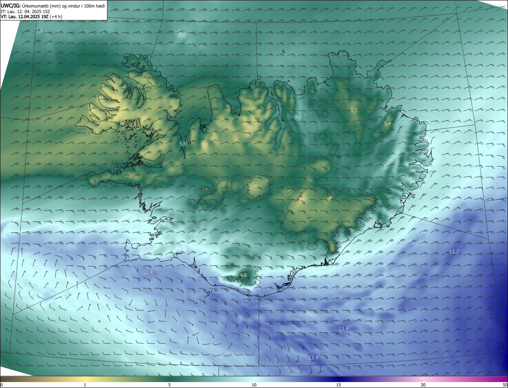Click the color scale tick label 10
Screen dimensions: 508x388
(254, 385)
